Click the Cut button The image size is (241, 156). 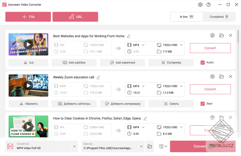[28, 62]
